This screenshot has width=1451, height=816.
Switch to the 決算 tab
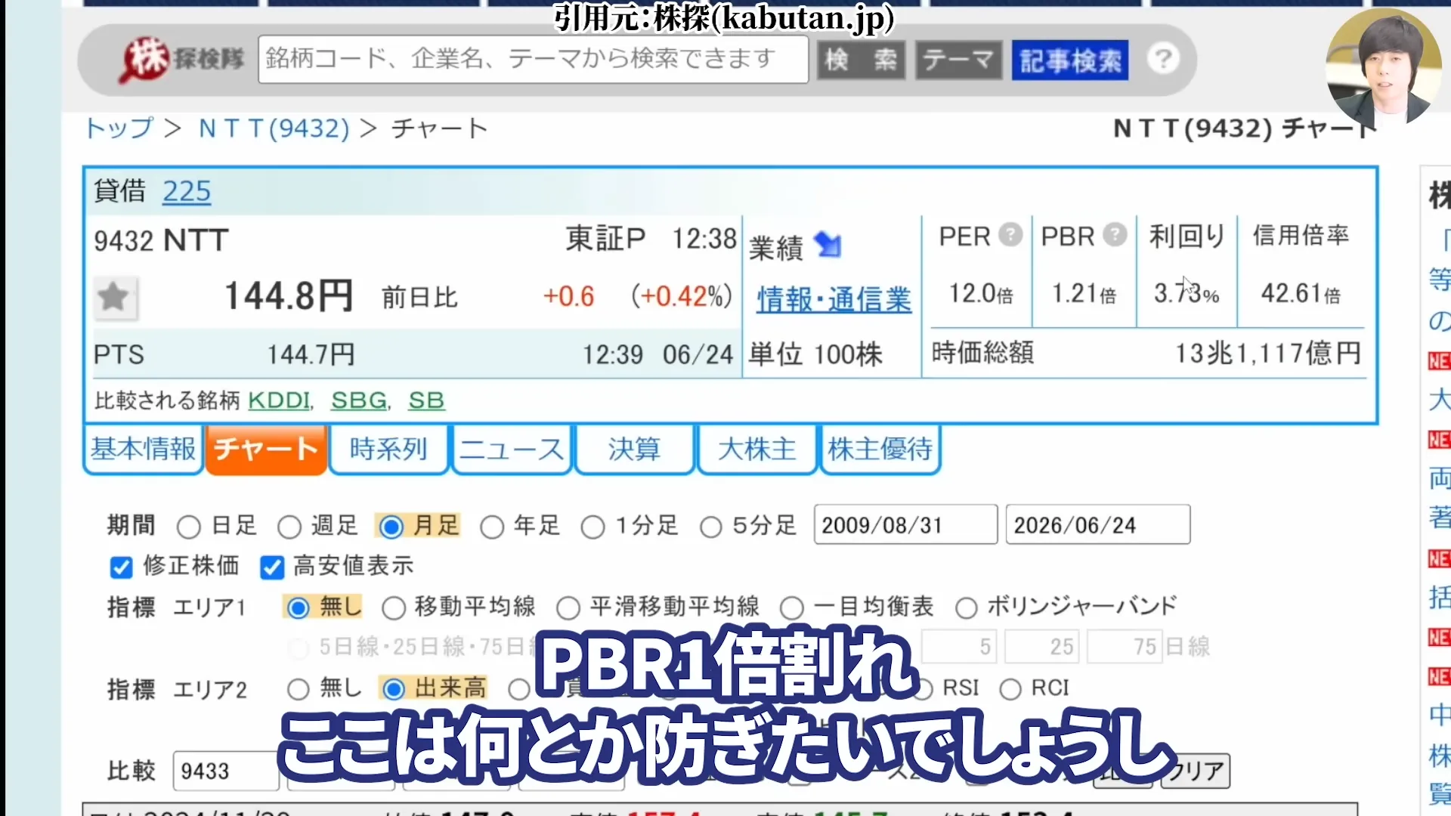pos(634,450)
